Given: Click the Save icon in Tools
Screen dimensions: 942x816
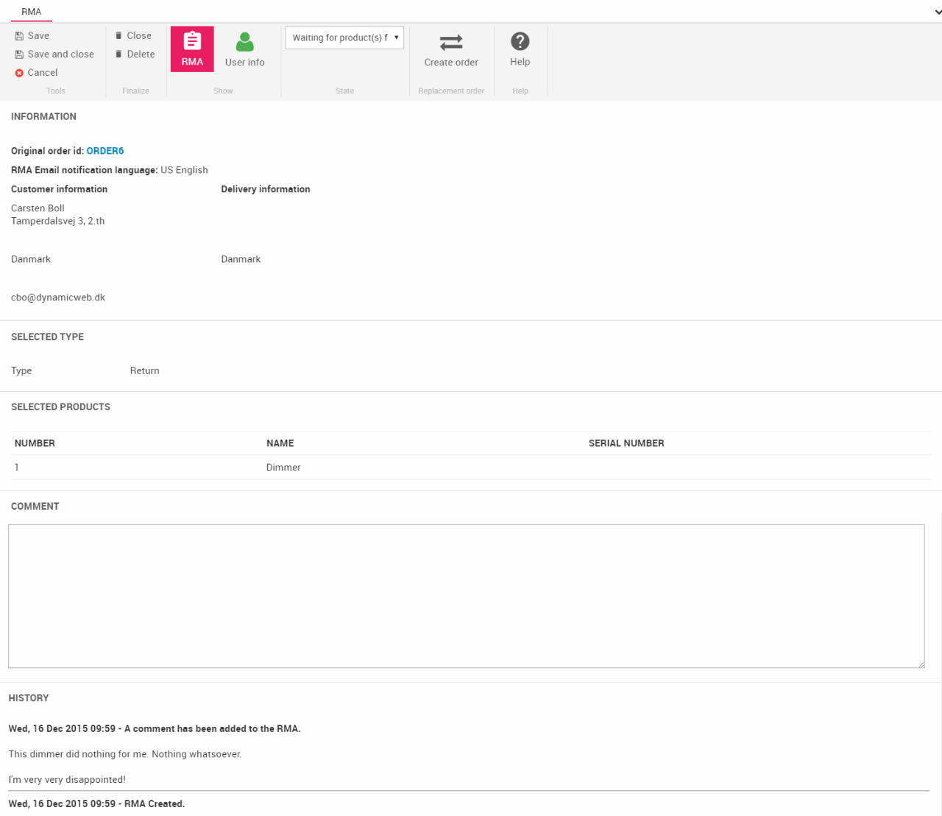Looking at the screenshot, I should tap(19, 36).
